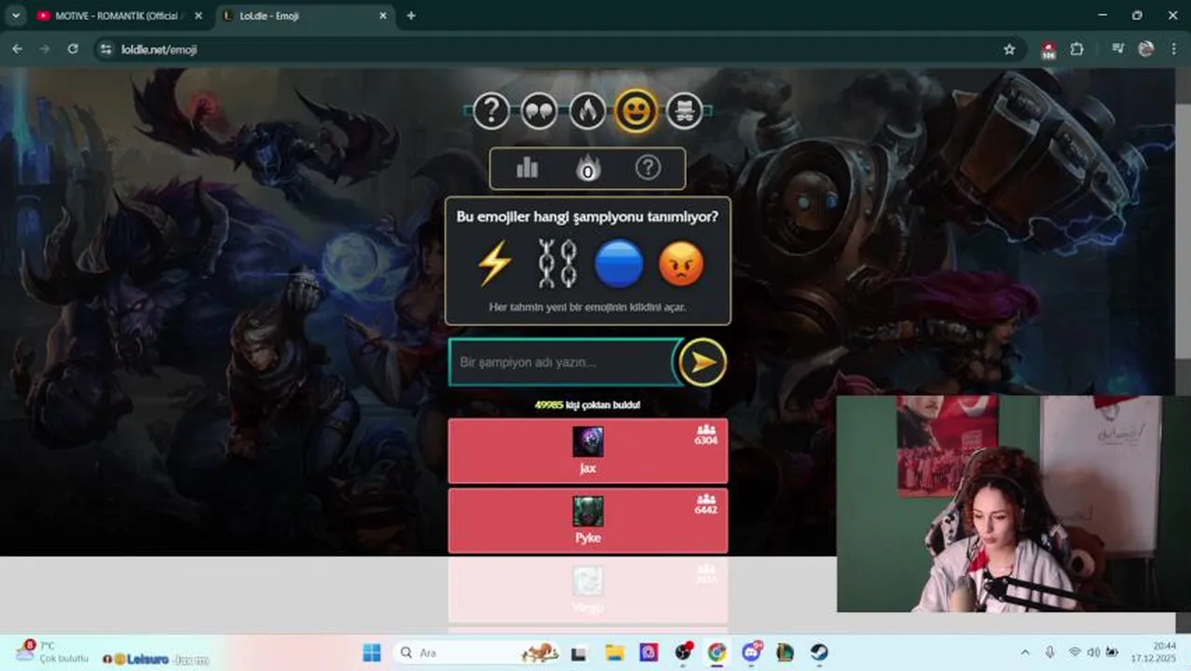Image resolution: width=1191 pixels, height=671 pixels.
Task: Expand the hidden system tray icons chevron
Action: point(1025,652)
